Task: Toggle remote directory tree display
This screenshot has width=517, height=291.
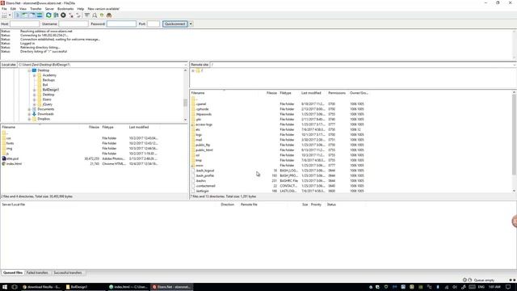Action: coord(32,15)
